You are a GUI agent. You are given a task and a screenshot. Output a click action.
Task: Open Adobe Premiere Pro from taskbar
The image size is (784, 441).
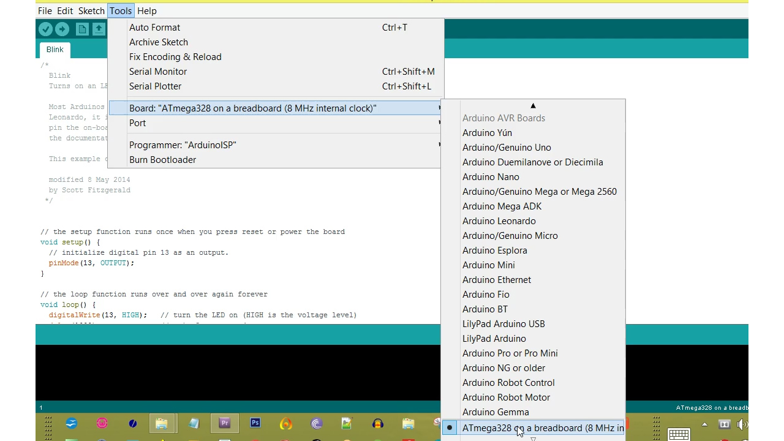[224, 423]
